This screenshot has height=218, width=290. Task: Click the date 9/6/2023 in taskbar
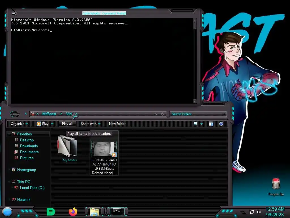(275, 215)
